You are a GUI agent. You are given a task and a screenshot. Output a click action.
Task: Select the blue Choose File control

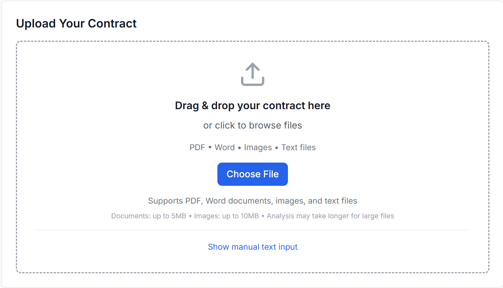(252, 174)
